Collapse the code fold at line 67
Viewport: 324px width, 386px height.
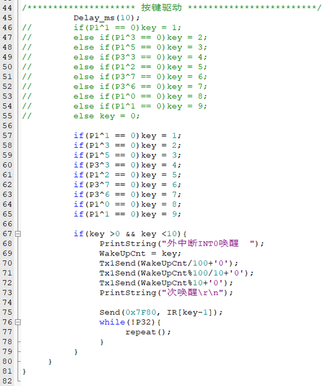[18, 234]
